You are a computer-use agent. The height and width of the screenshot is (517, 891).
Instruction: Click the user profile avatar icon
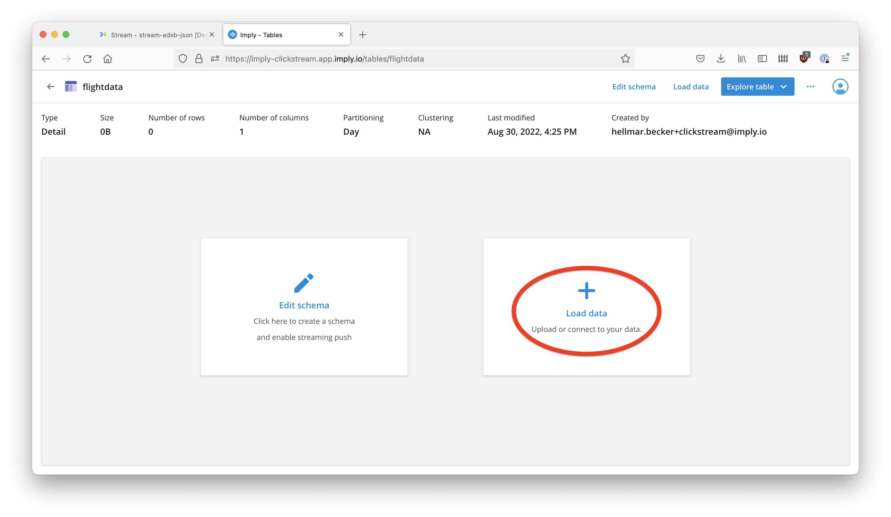(840, 86)
